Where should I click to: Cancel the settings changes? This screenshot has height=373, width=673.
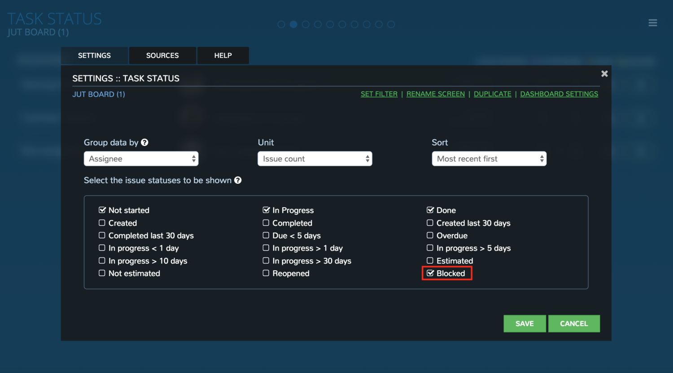tap(574, 324)
